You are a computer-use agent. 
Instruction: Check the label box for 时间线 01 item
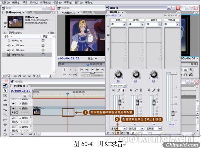tap(43, 41)
